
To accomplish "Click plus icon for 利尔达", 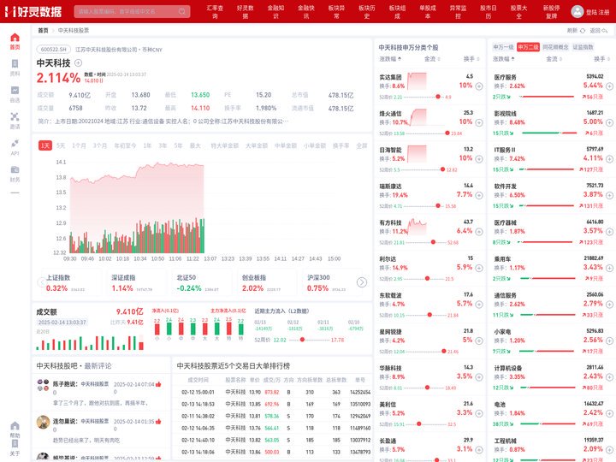I will (479, 268).
